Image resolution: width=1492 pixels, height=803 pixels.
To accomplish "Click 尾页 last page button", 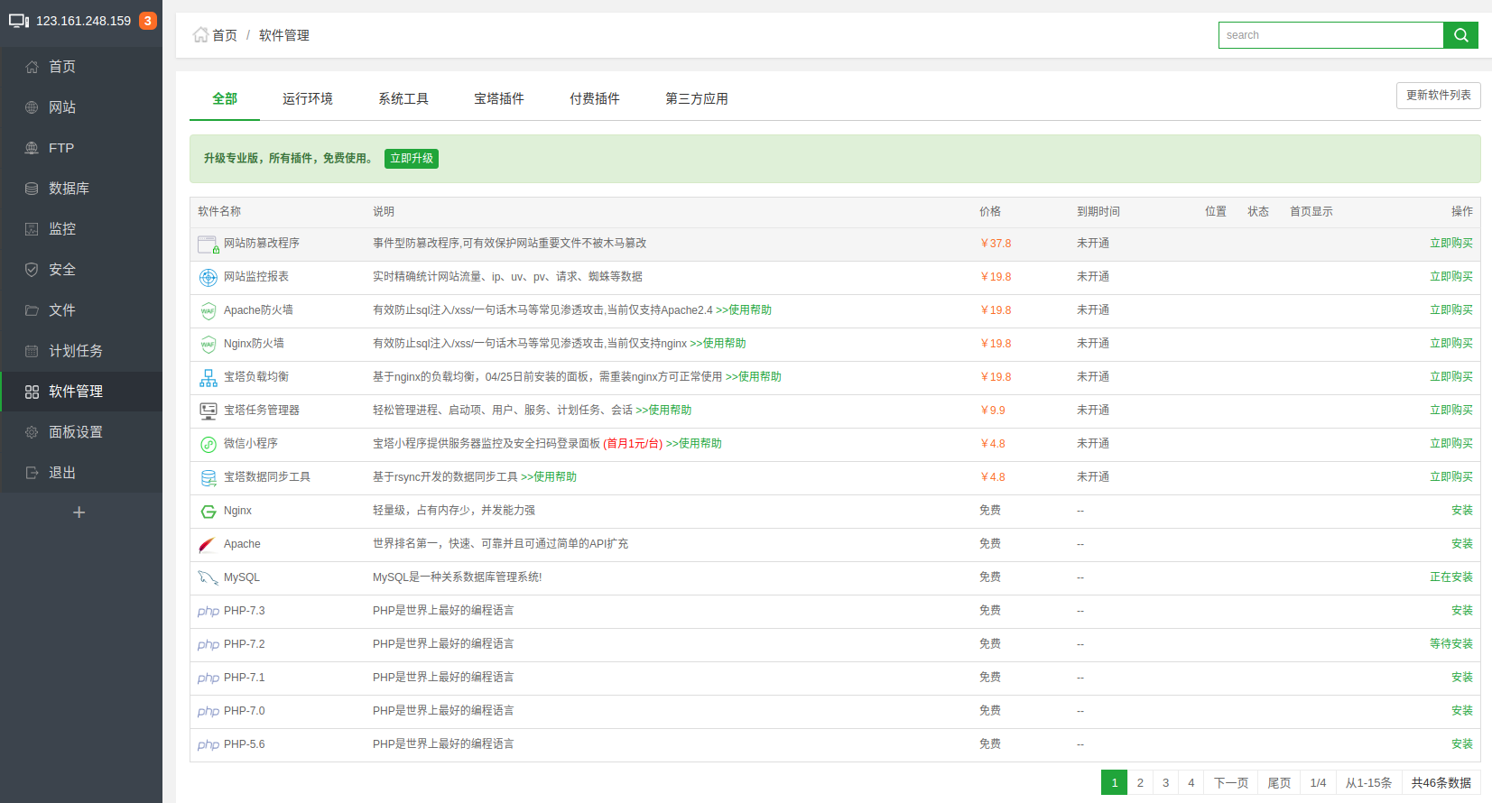I will (1279, 782).
